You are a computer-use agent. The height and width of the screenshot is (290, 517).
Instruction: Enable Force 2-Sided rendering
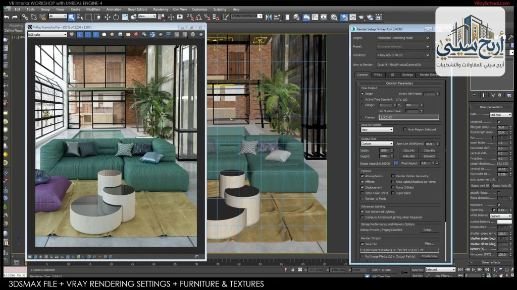click(393, 187)
